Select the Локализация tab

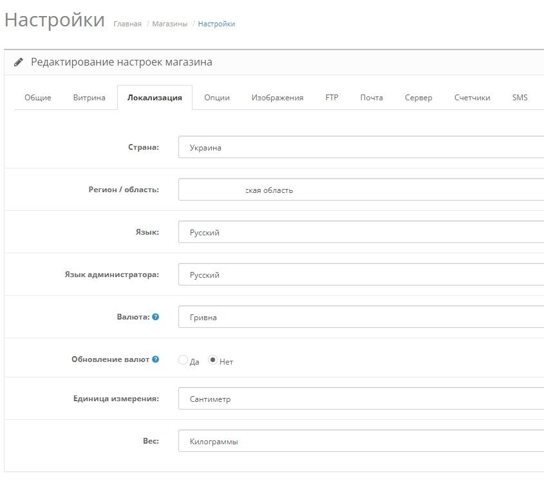(x=155, y=98)
